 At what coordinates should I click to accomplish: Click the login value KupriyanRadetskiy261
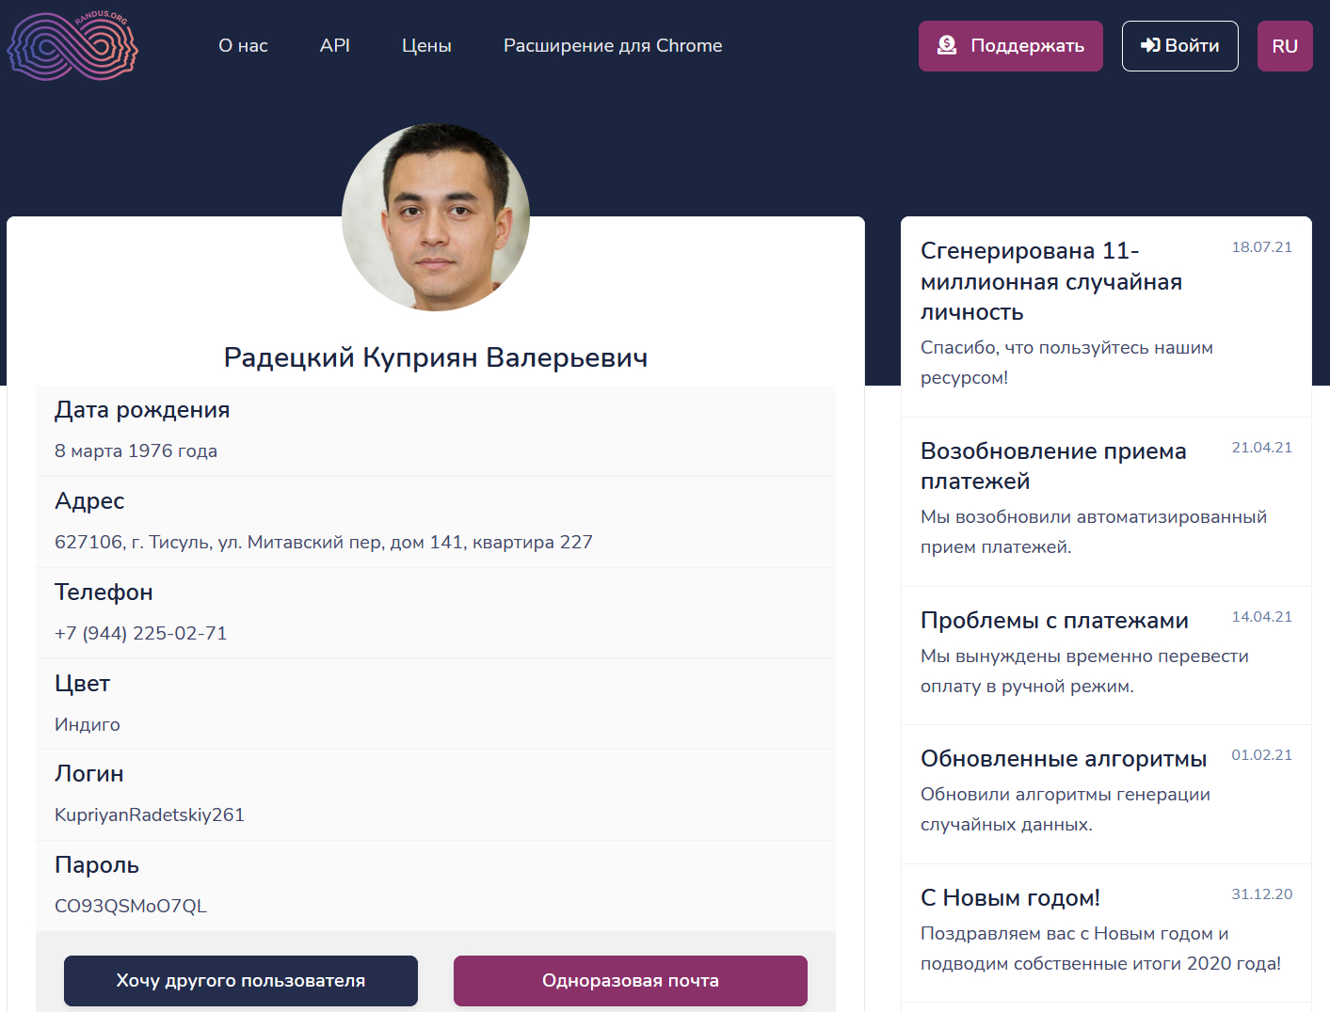click(150, 814)
